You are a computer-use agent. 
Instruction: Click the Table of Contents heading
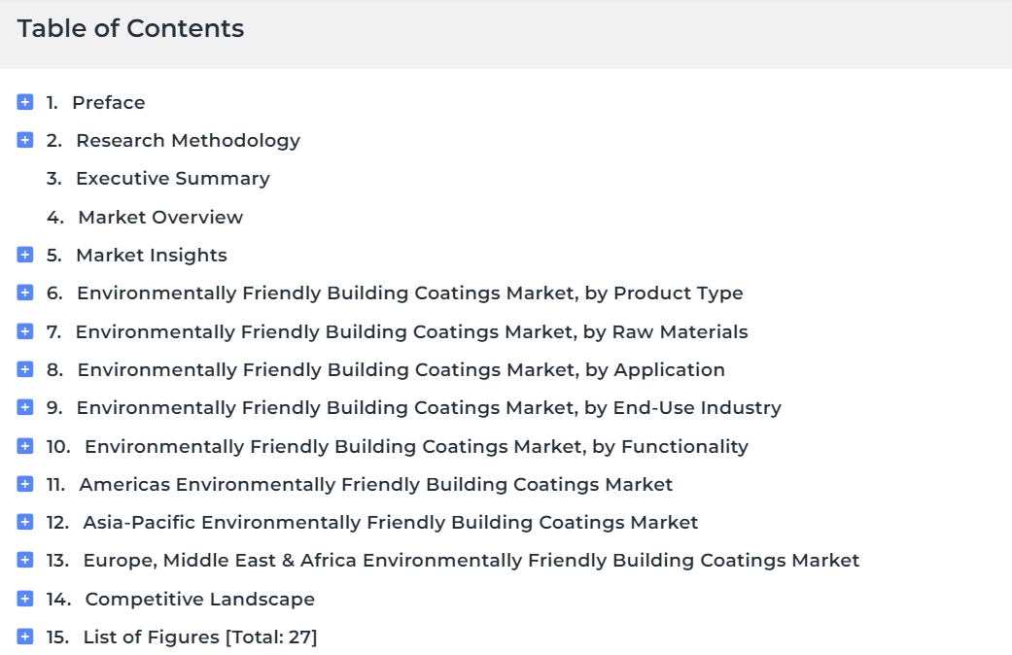coord(131,28)
